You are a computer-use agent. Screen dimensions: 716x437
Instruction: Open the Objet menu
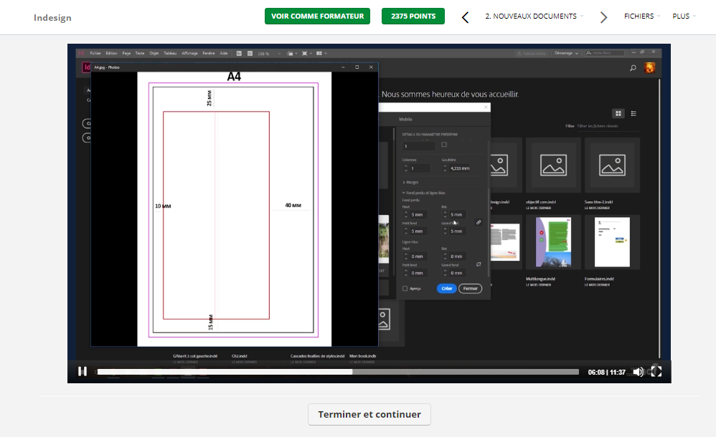154,53
